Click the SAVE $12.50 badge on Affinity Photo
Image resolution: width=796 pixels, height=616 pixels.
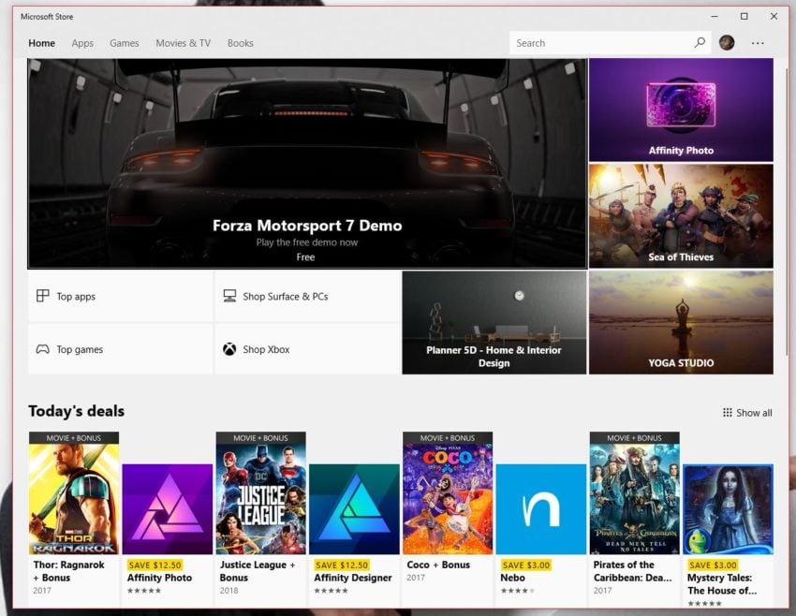[x=155, y=565]
